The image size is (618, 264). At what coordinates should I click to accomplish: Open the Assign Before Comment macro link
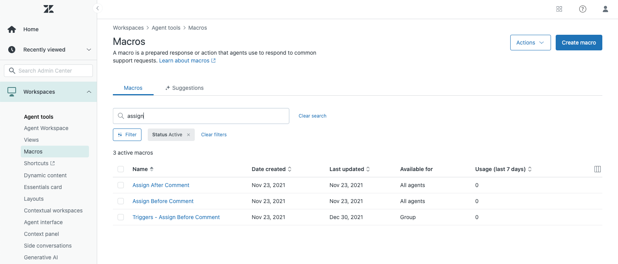pyautogui.click(x=163, y=201)
